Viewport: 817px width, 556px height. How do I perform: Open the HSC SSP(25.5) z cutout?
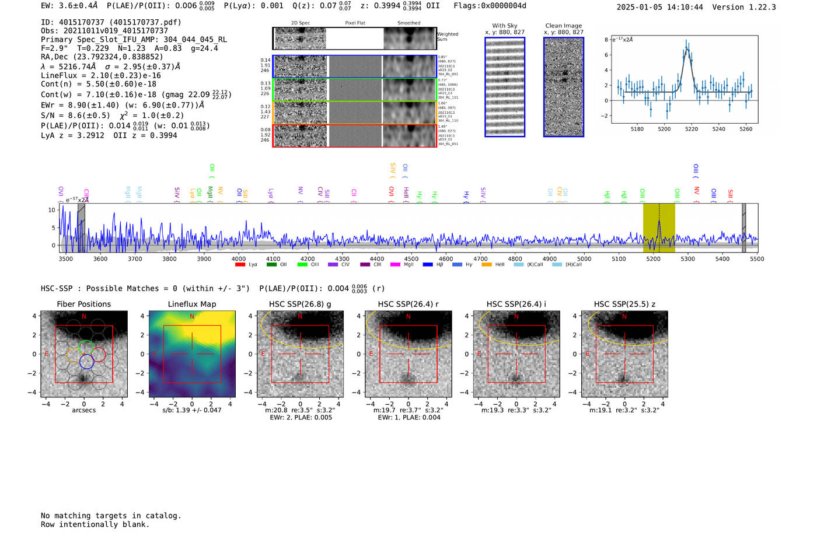[x=624, y=354]
